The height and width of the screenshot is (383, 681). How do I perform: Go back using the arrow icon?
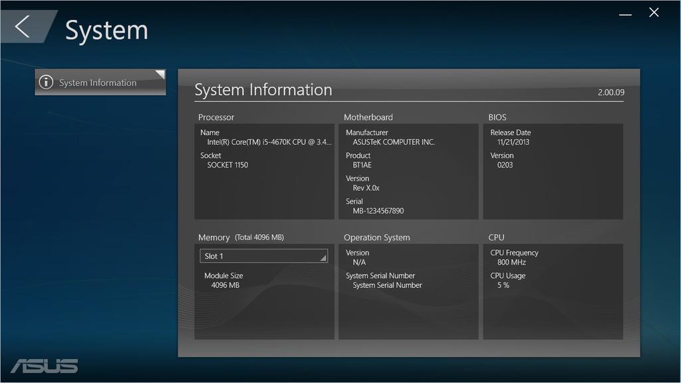[23, 27]
